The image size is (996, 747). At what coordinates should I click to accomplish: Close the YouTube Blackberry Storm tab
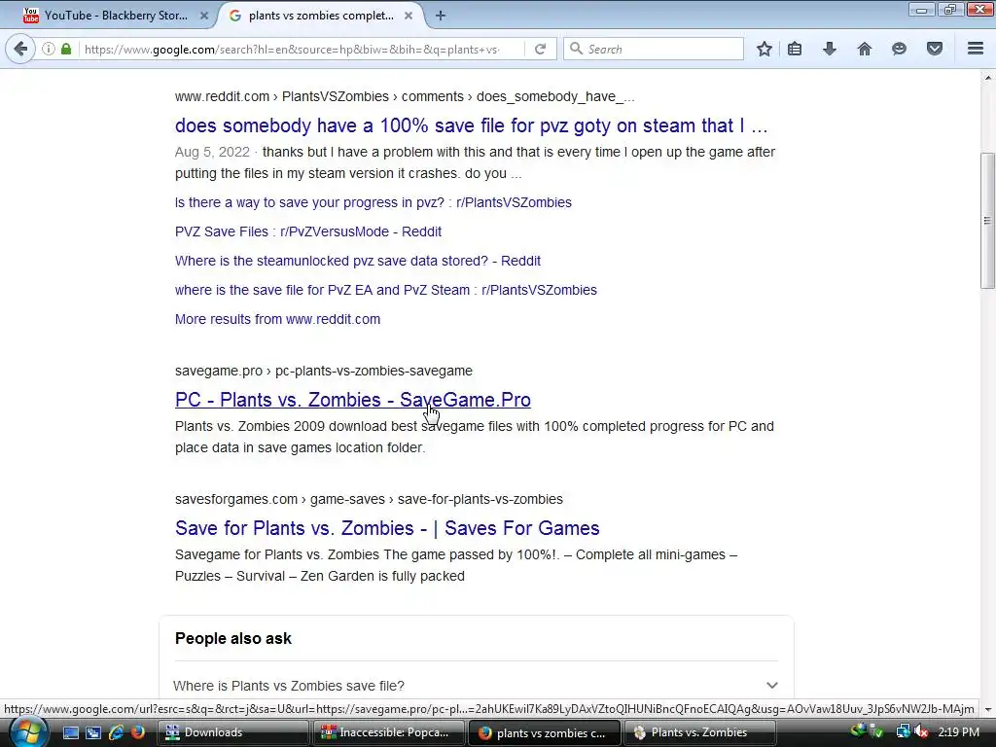click(204, 16)
